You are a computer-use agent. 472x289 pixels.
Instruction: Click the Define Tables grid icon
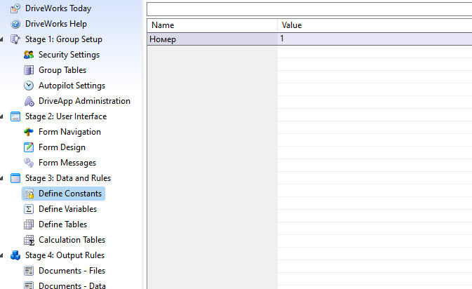29,224
